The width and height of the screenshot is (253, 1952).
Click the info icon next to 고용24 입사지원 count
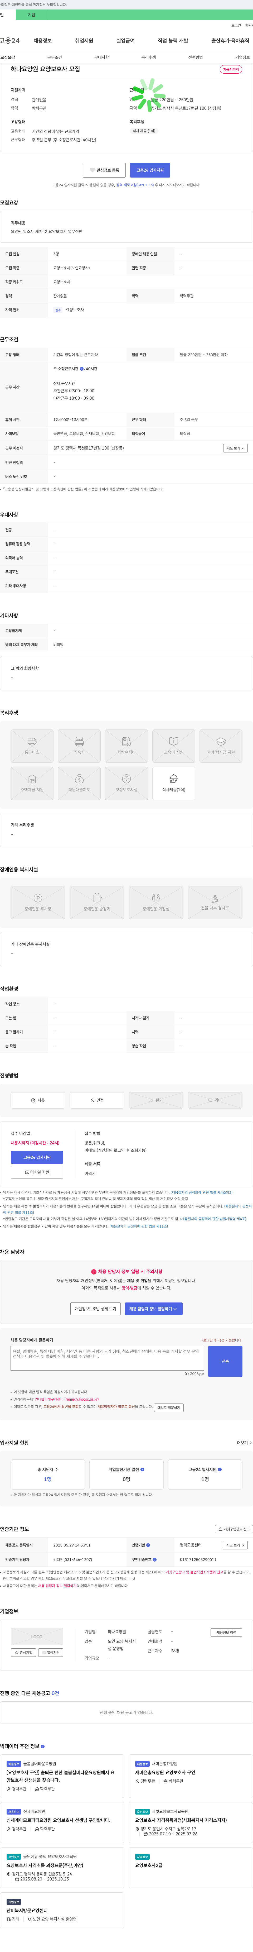(220, 1469)
